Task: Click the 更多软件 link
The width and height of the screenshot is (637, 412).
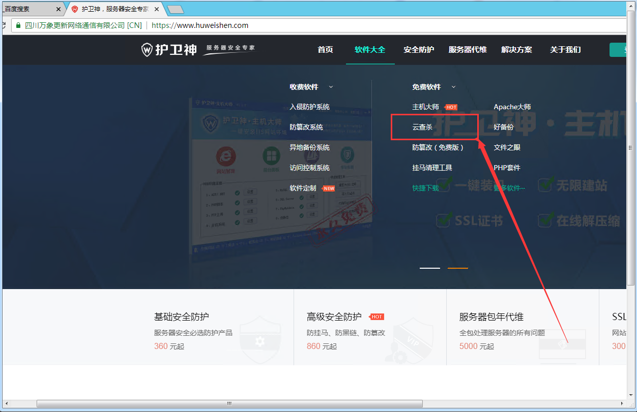Action: click(x=509, y=188)
